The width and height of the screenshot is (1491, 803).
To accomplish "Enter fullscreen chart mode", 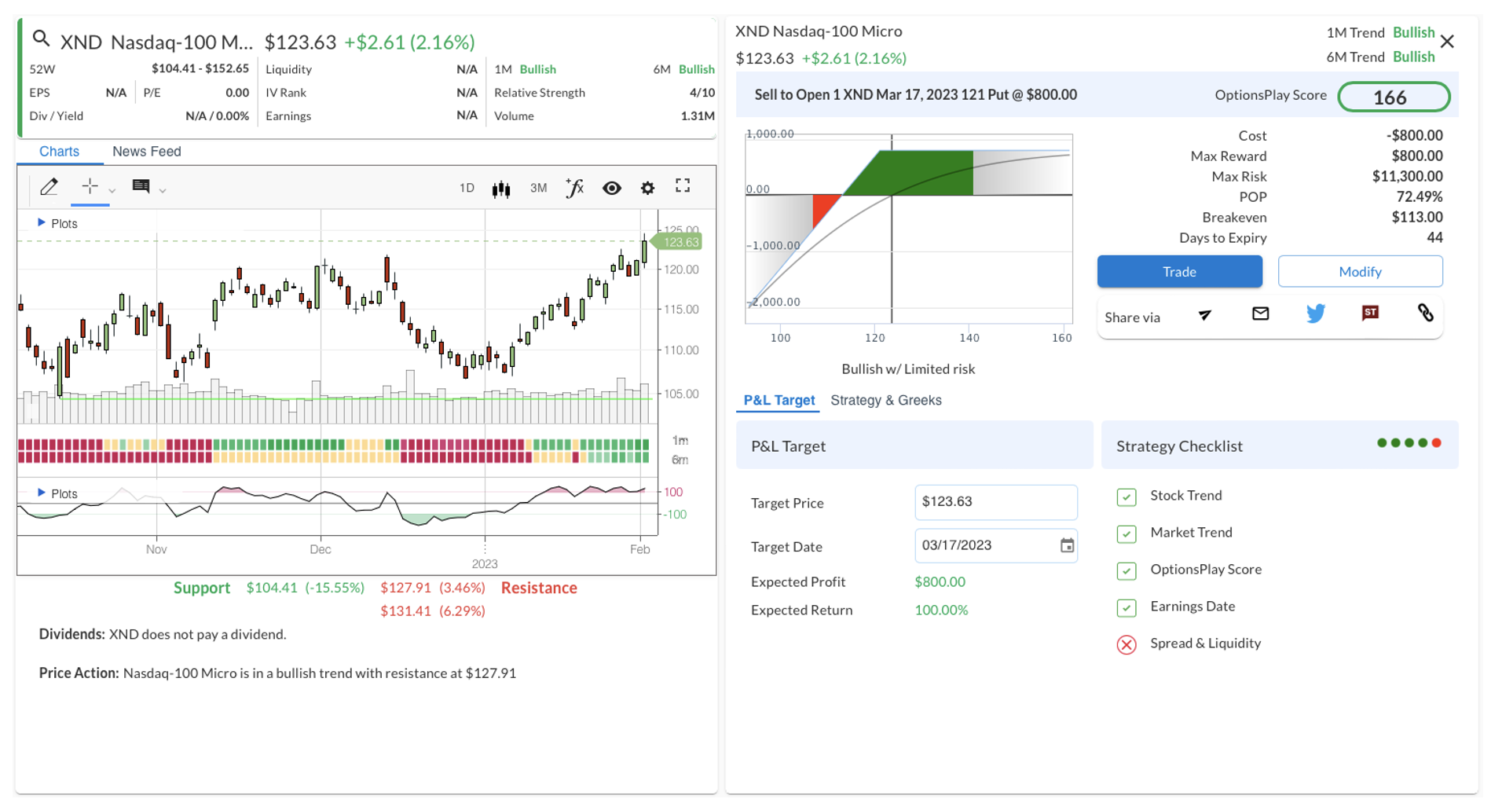I will (x=683, y=186).
